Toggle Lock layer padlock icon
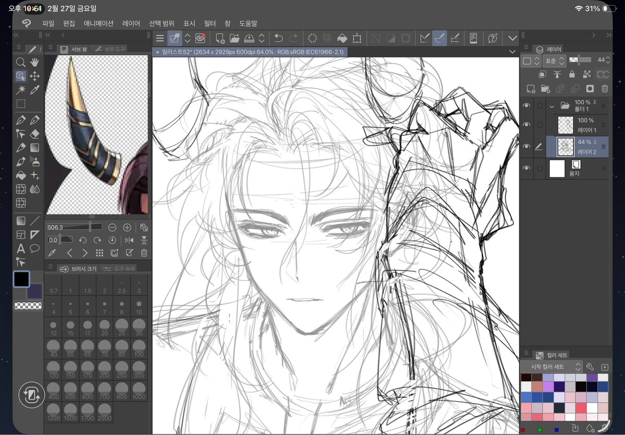Viewport: 625px width, 435px height. [572, 74]
